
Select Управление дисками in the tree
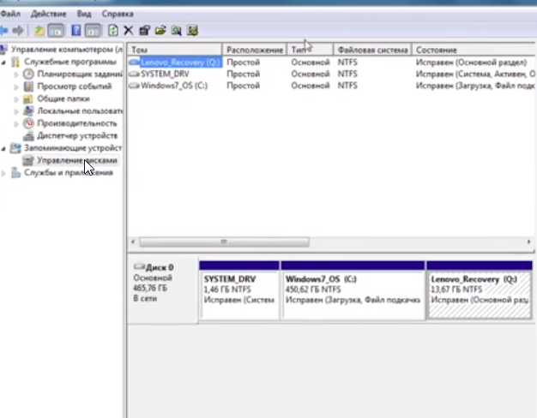77,160
